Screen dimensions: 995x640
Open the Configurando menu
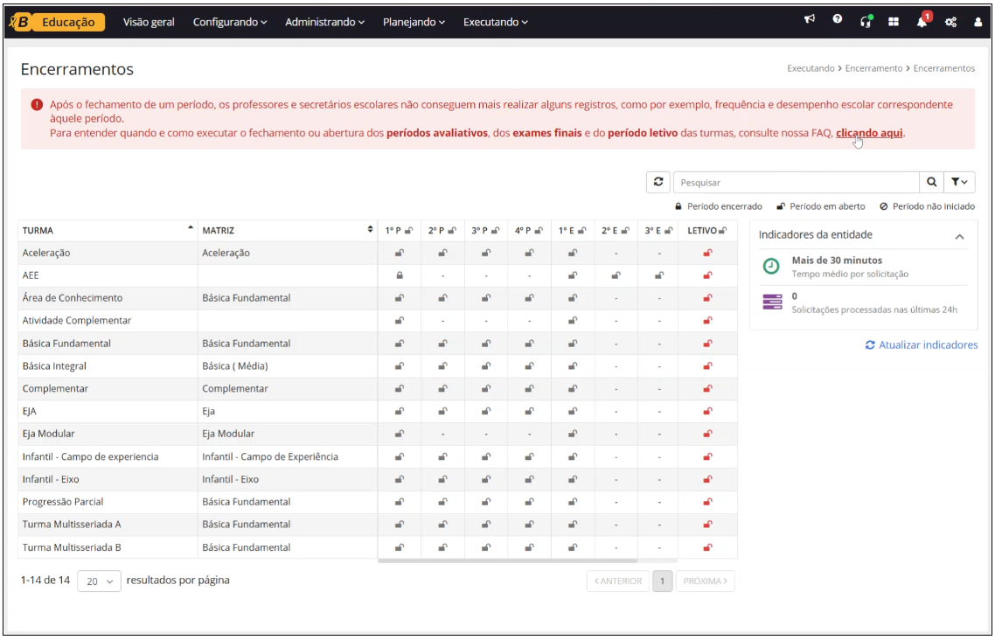coord(230,22)
